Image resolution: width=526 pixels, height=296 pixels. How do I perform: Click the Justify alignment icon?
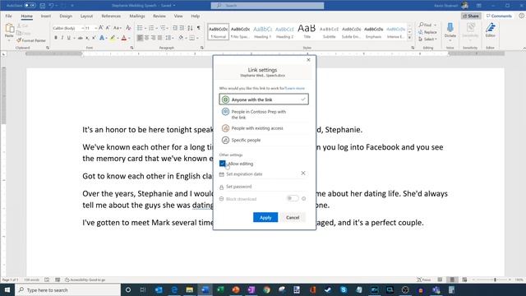click(159, 38)
